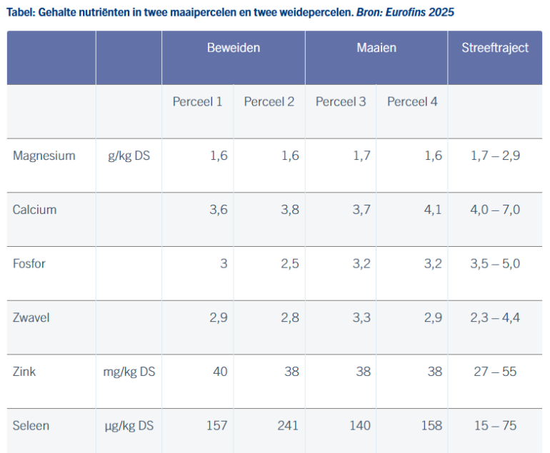This screenshot has height=453, width=550.
Task: Click the mg/kg DS unit cell
Action: pyautogui.click(x=129, y=372)
